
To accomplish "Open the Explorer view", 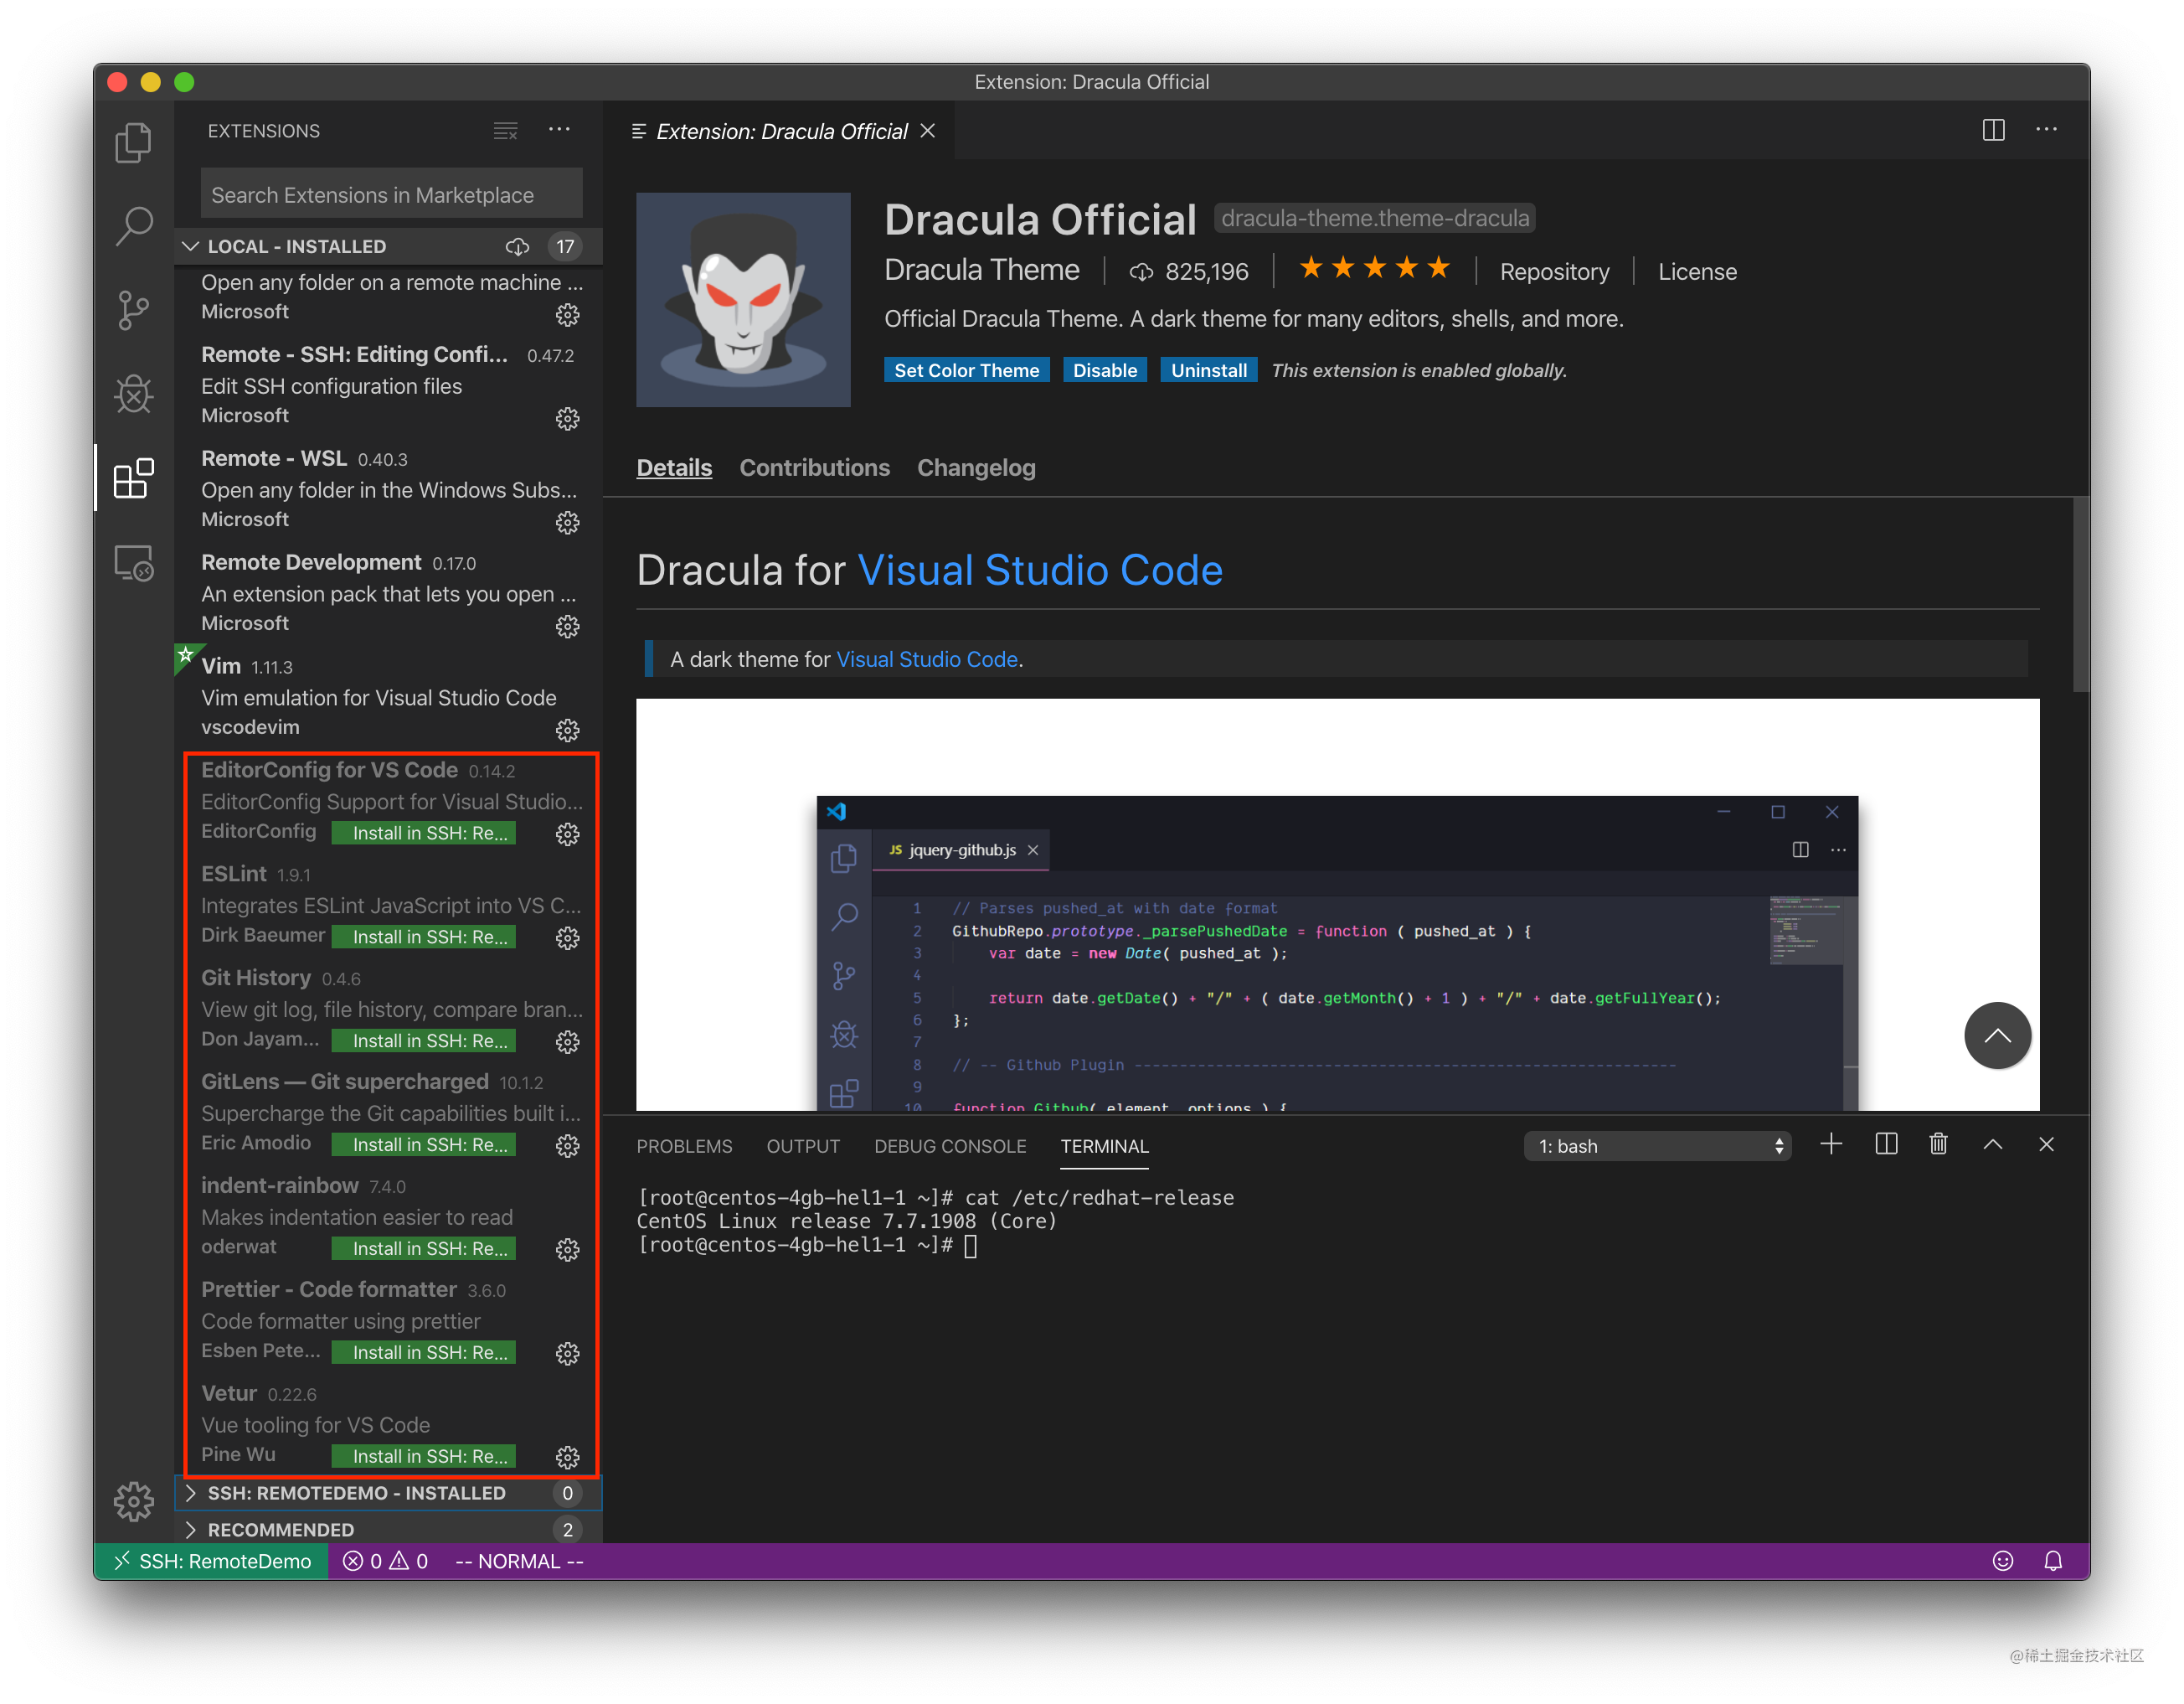I will point(134,142).
